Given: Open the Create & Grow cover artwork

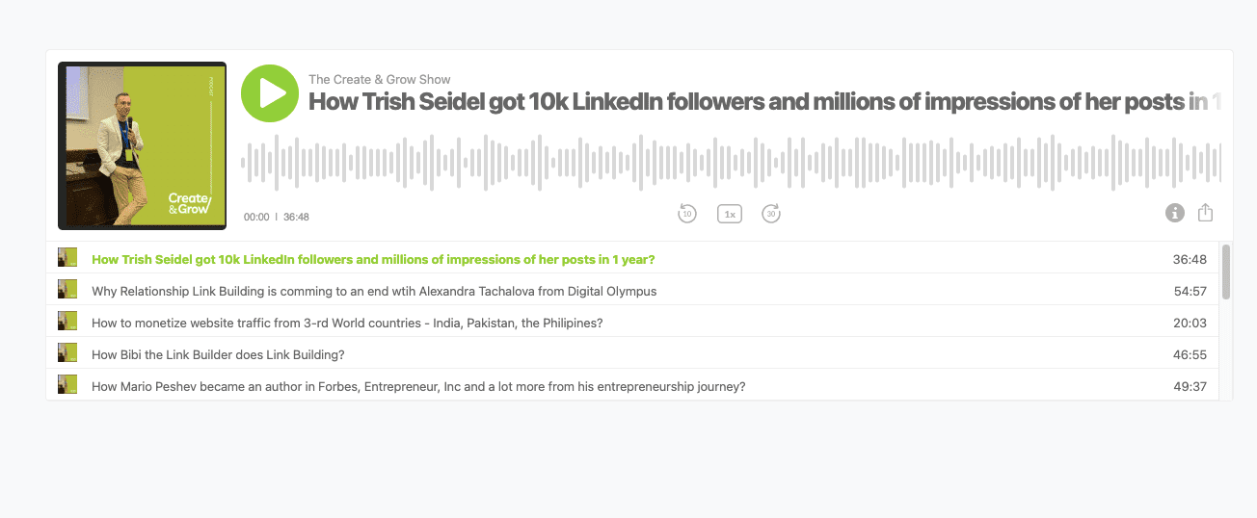Looking at the screenshot, I should [x=142, y=145].
